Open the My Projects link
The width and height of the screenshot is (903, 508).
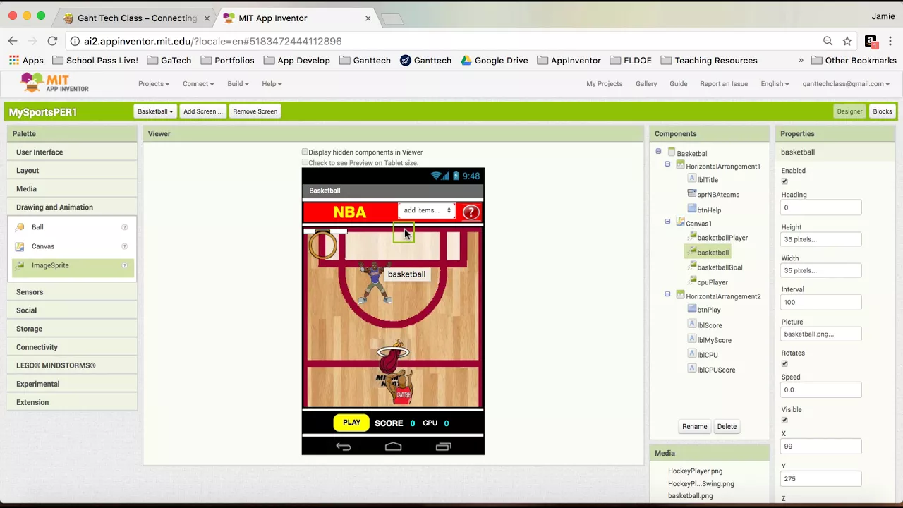click(x=605, y=83)
